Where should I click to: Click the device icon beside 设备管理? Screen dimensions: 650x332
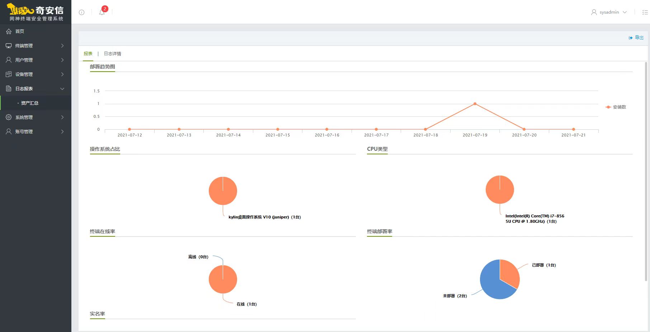pyautogui.click(x=9, y=74)
